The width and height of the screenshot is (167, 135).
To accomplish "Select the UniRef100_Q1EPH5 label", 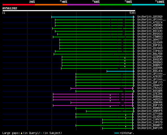I will click(x=150, y=68).
